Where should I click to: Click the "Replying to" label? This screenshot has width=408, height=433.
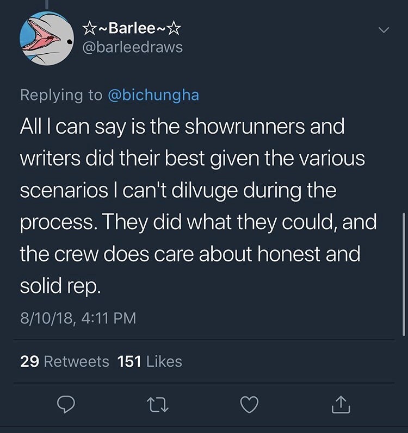(x=60, y=95)
